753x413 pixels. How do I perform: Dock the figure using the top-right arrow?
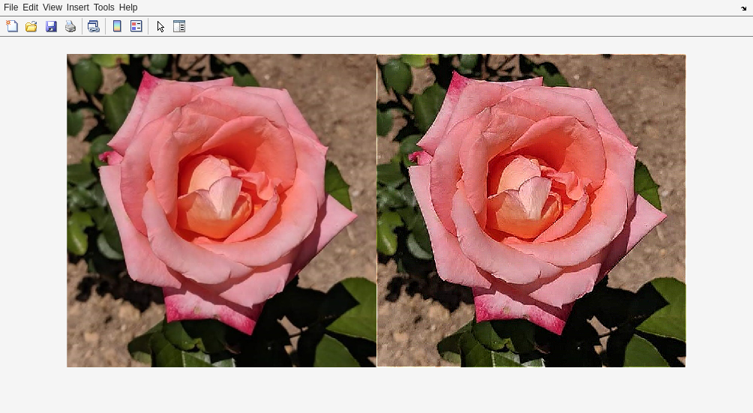[744, 7]
